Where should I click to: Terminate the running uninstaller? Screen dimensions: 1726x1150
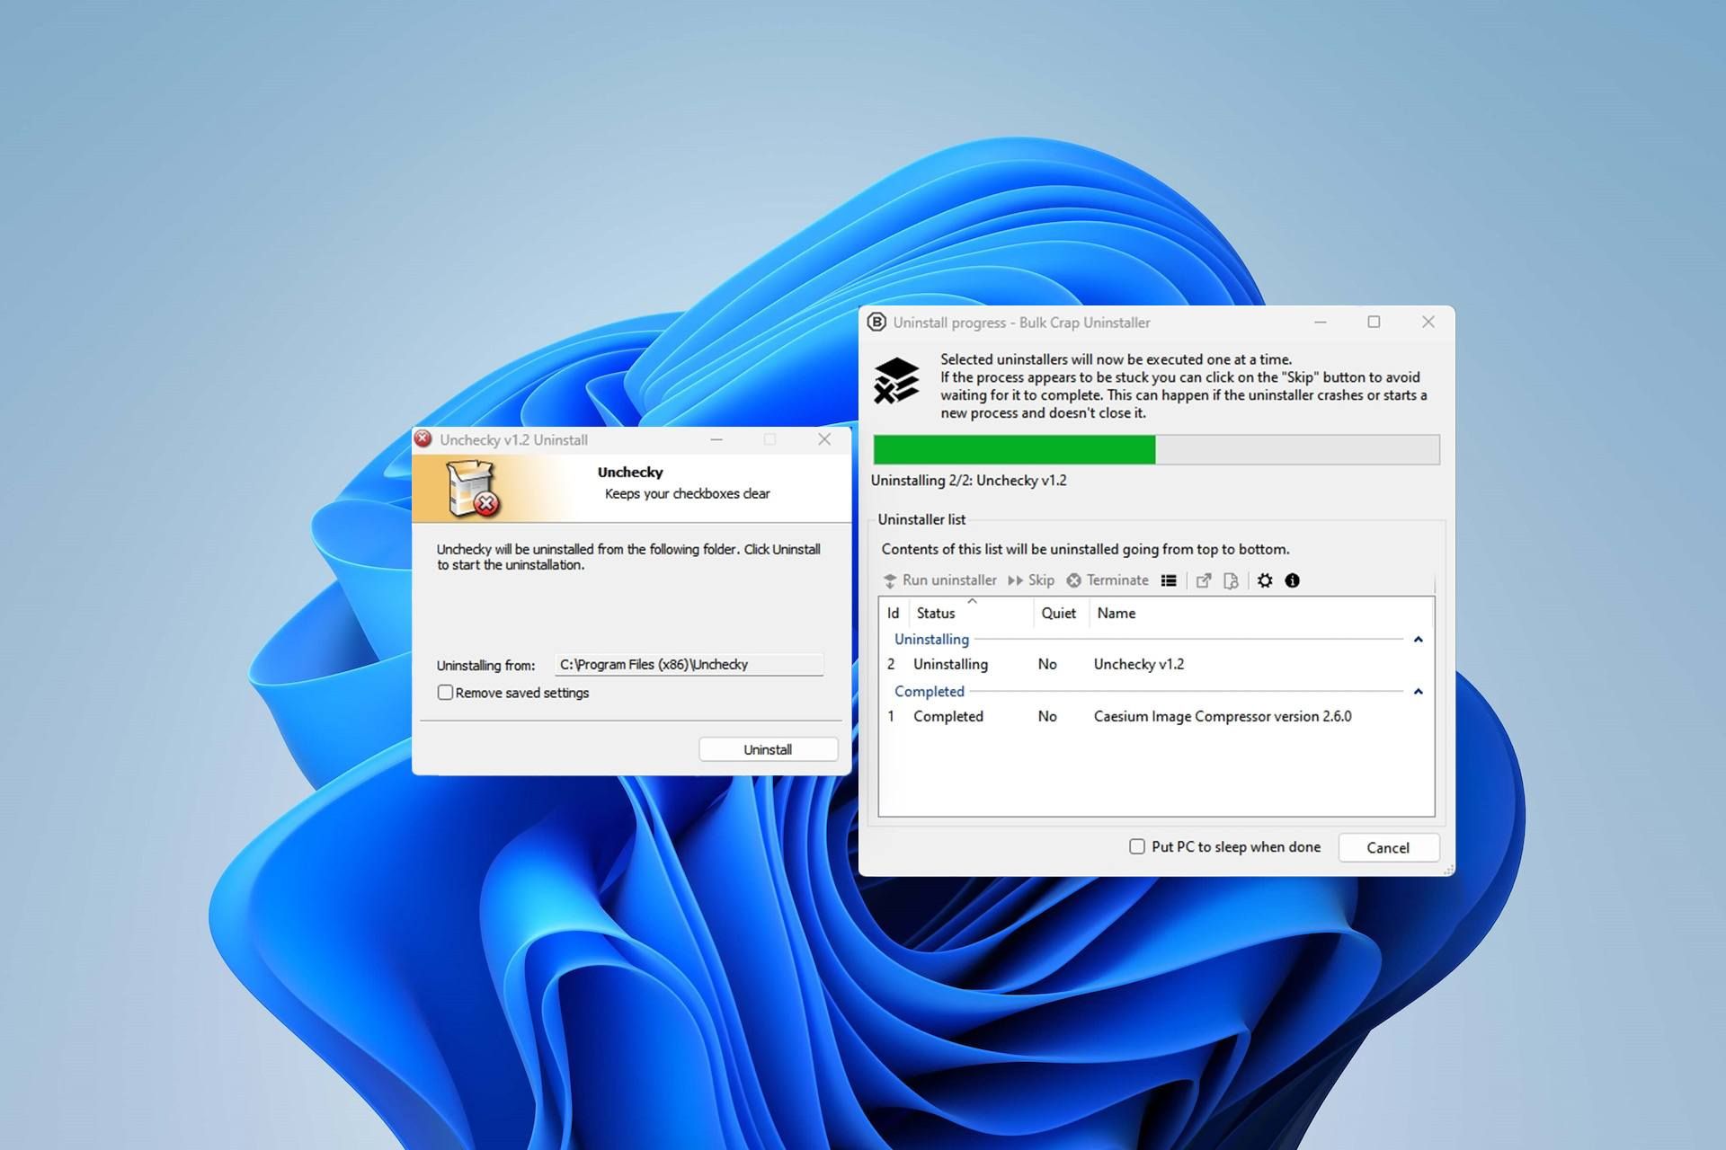click(x=1108, y=580)
